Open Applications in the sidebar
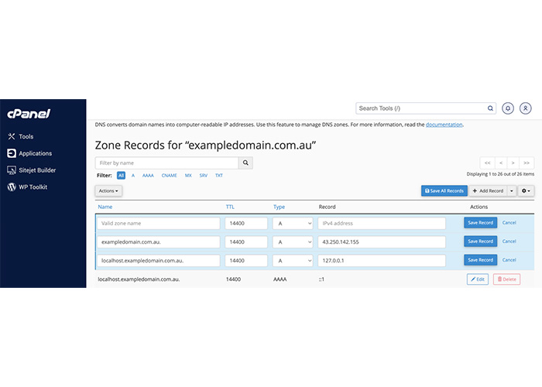This screenshot has height=387, width=542. point(35,153)
